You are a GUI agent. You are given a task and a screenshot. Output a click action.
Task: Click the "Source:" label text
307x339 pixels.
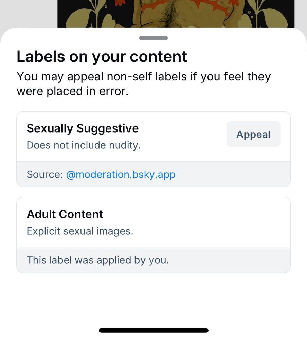[45, 174]
